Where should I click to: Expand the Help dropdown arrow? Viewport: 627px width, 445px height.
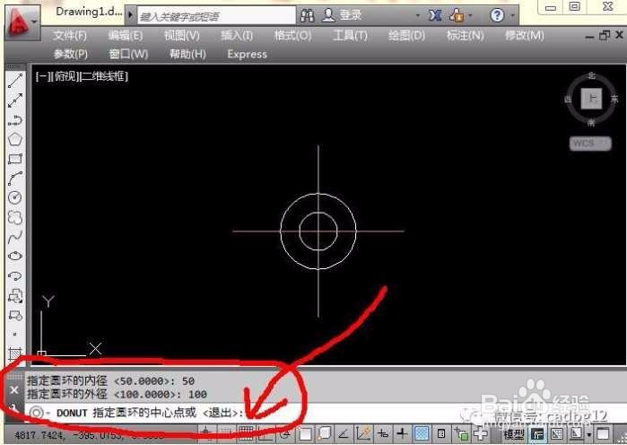[x=513, y=15]
